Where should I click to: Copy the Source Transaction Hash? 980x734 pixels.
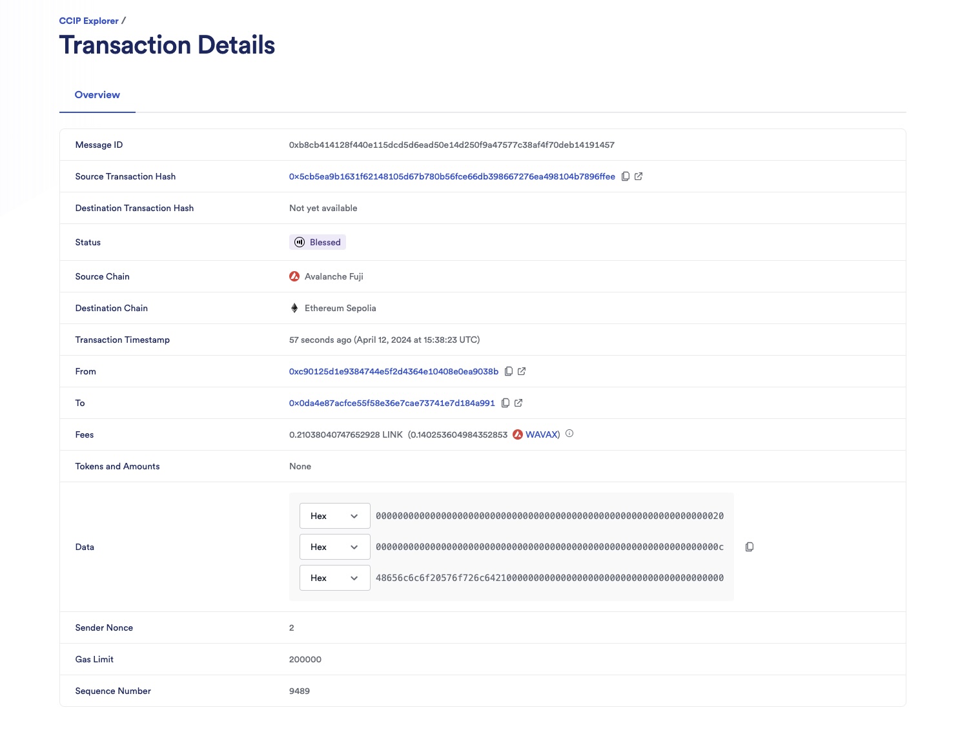(626, 176)
